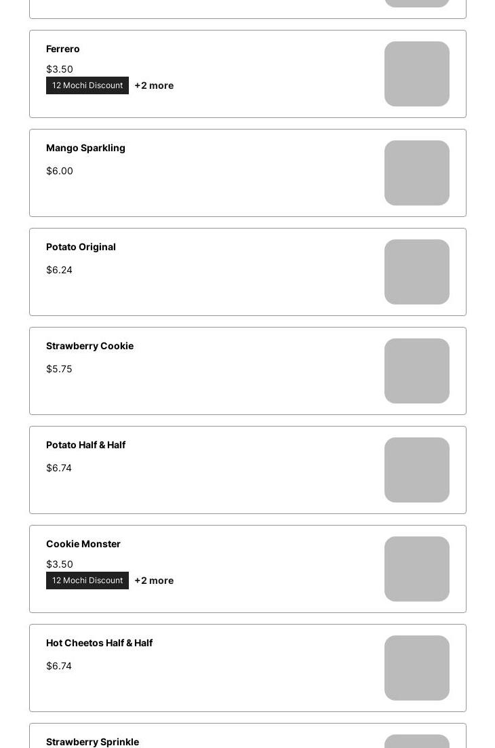Select the 12 Mochi Discount badge under Ferrero
495x748 pixels.
point(87,85)
